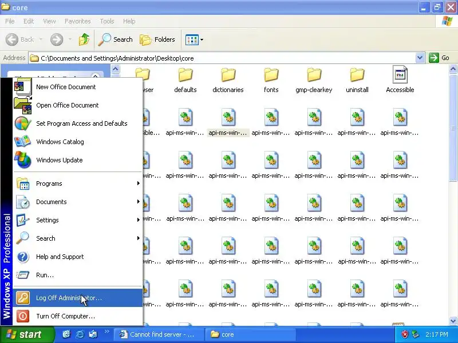Open the Back history dropdown arrow
This screenshot has width=458, height=343.
click(41, 39)
